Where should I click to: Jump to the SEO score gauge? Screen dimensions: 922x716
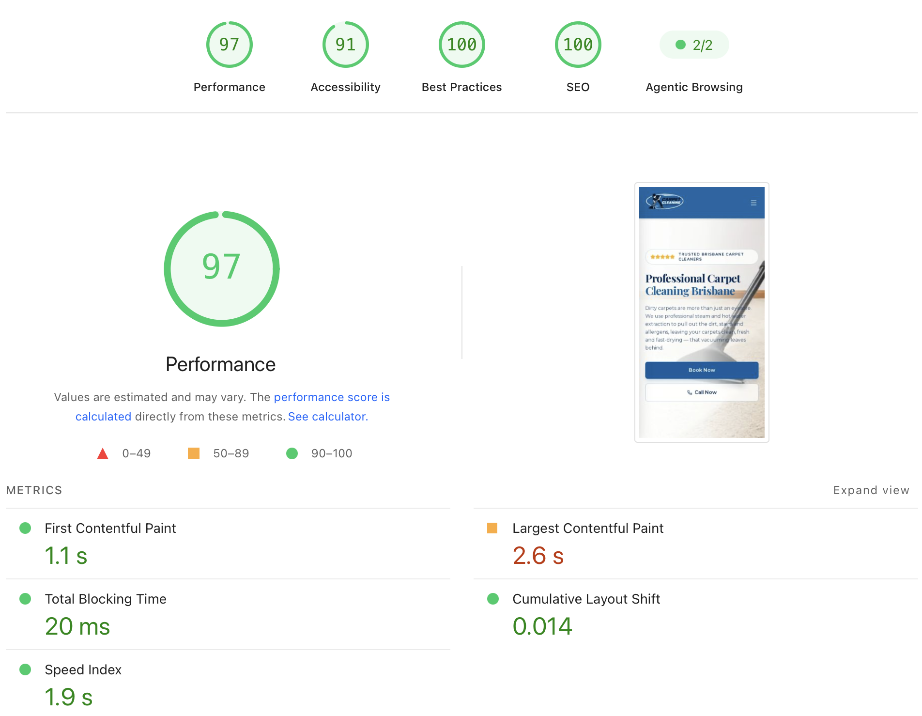[578, 45]
